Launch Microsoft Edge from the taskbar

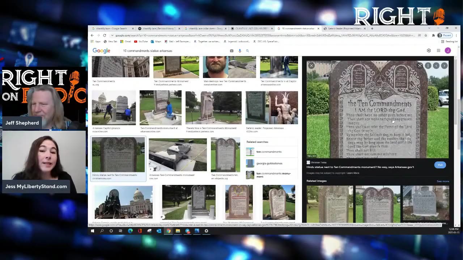[x=130, y=231]
